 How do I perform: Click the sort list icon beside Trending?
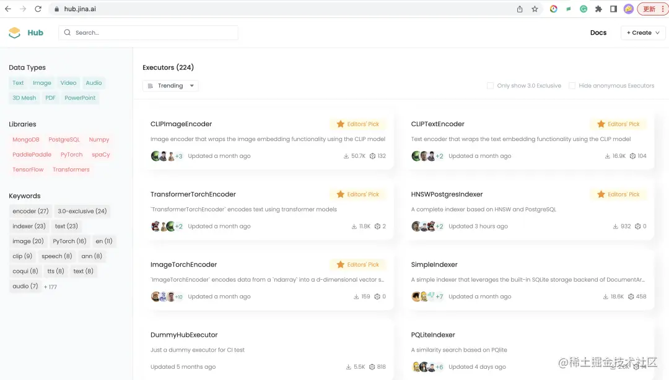pos(150,86)
